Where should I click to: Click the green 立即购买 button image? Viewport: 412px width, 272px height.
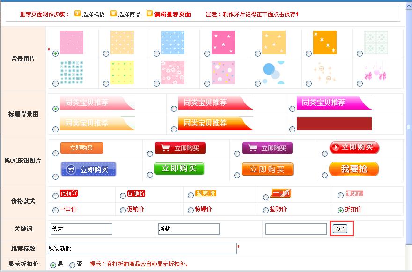(x=179, y=169)
